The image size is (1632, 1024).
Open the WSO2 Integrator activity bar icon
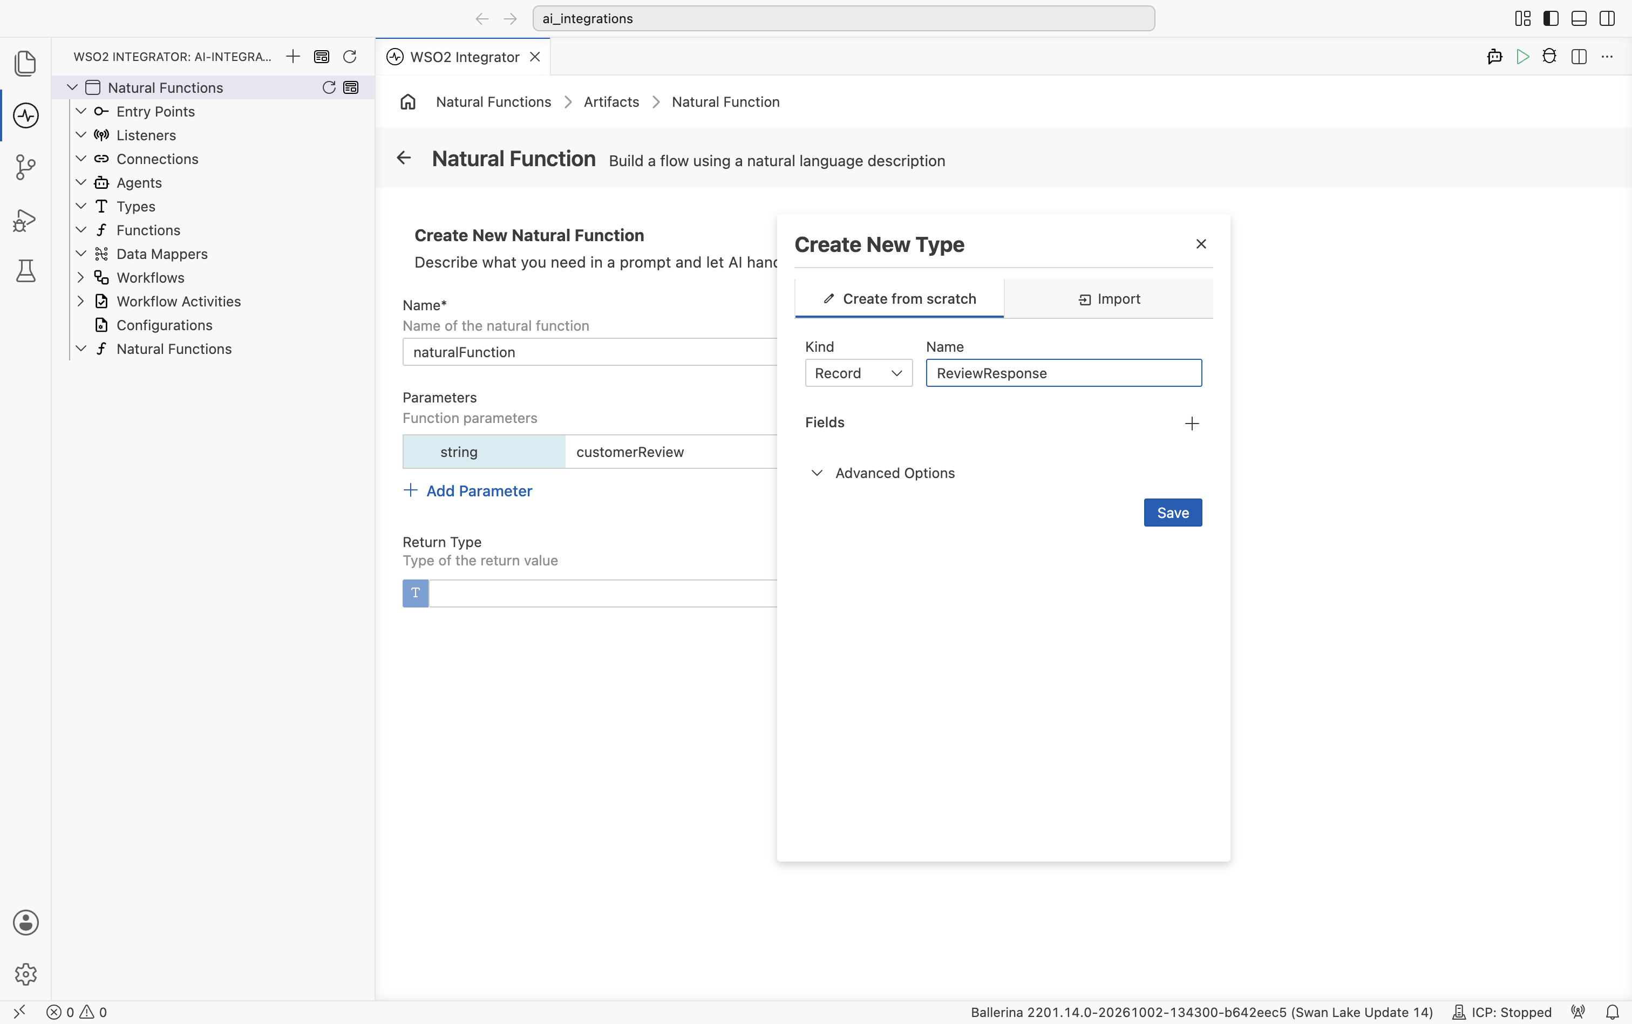click(x=26, y=115)
